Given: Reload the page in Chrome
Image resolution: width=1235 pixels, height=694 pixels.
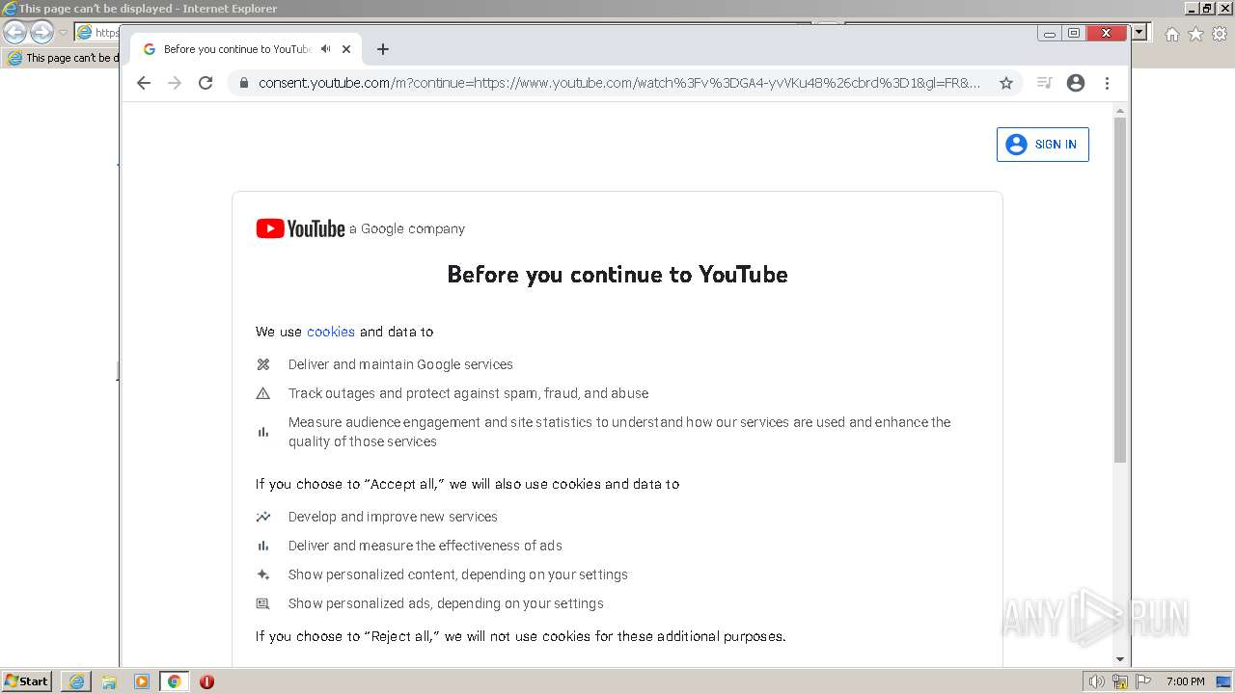Looking at the screenshot, I should tap(206, 83).
